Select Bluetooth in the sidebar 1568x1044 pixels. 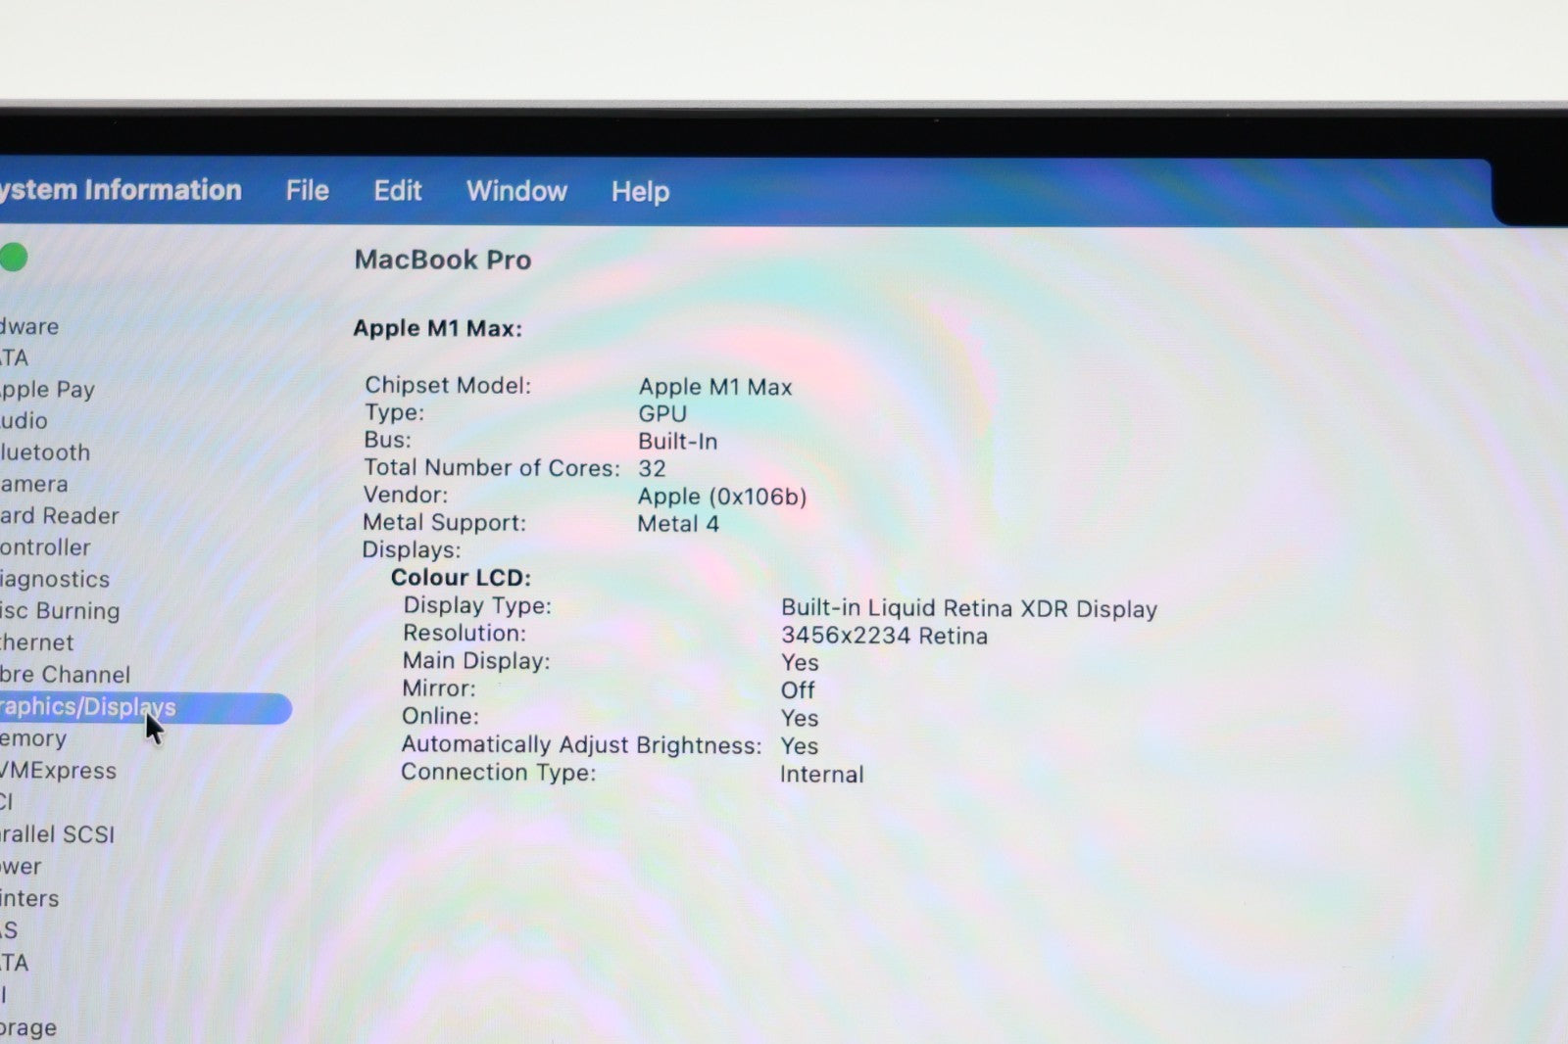point(45,452)
